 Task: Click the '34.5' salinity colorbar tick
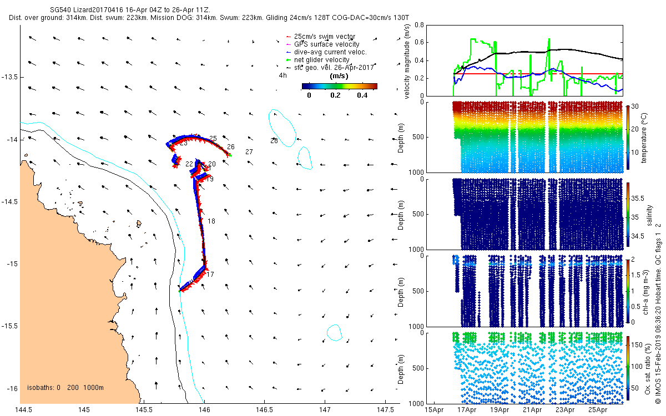(638, 236)
